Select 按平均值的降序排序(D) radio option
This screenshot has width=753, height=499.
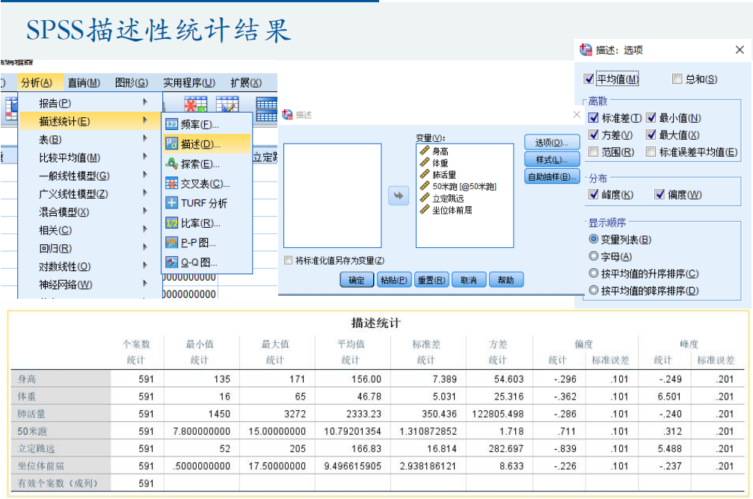click(x=594, y=291)
